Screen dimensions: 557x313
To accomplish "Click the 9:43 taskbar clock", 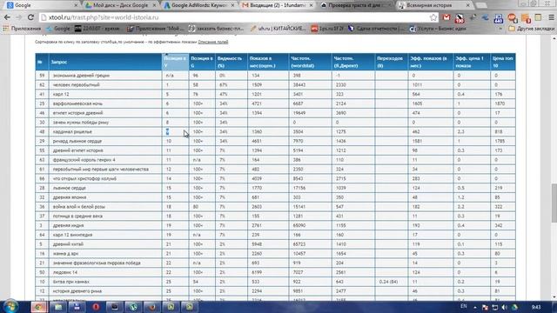I will (536, 307).
